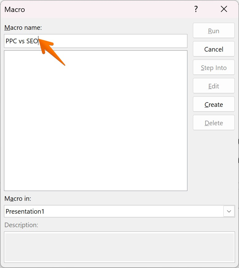Image resolution: width=239 pixels, height=268 pixels.
Task: Click the 'Description:' label
Action: [x=21, y=225]
